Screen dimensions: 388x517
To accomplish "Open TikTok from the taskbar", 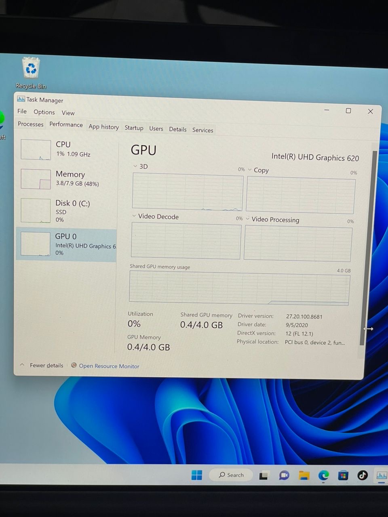I will click(x=363, y=475).
